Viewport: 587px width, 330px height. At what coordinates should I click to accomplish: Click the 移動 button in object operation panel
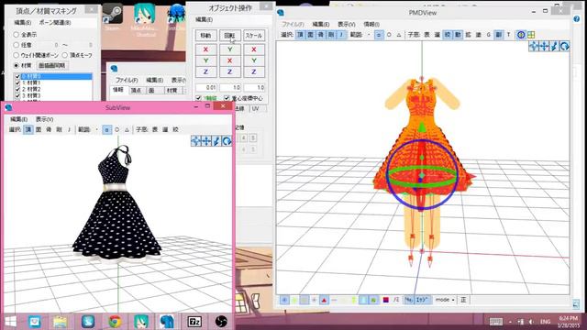click(x=205, y=36)
